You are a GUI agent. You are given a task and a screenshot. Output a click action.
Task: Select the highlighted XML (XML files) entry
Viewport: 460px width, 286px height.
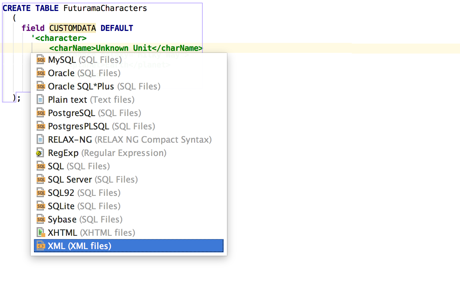click(x=129, y=246)
